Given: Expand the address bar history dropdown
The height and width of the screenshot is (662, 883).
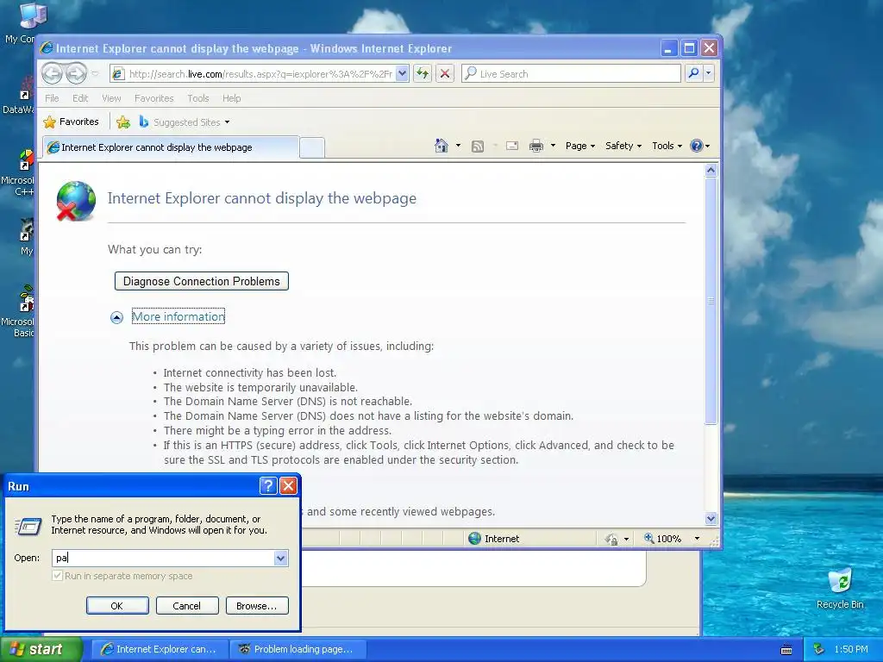Looking at the screenshot, I should 402,74.
